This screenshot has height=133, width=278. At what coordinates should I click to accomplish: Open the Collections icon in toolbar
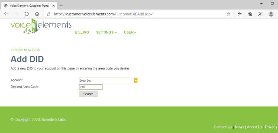click(250, 14)
